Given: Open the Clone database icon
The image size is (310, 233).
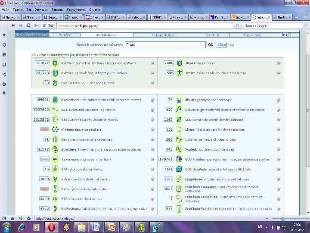Looking at the screenshot, I should [179, 129].
